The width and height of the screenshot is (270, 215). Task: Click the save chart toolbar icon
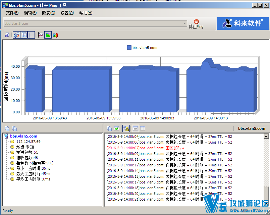click(x=7, y=35)
